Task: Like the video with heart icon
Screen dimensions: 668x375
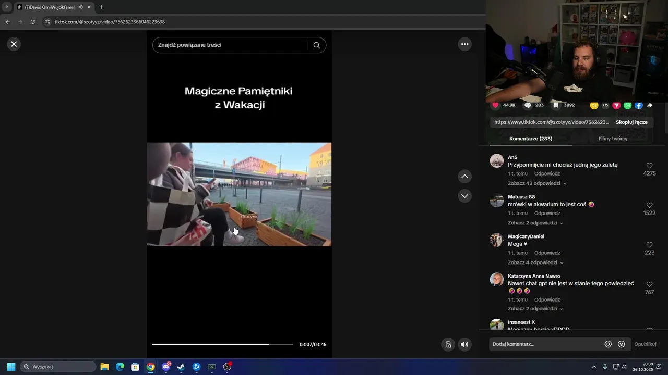Action: pyautogui.click(x=496, y=105)
